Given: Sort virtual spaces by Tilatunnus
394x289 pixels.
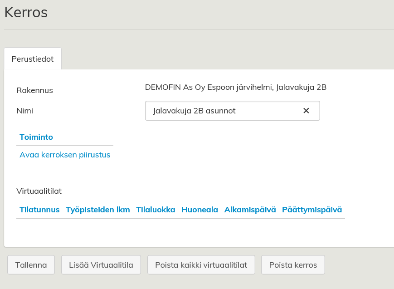Looking at the screenshot, I should (x=39, y=210).
